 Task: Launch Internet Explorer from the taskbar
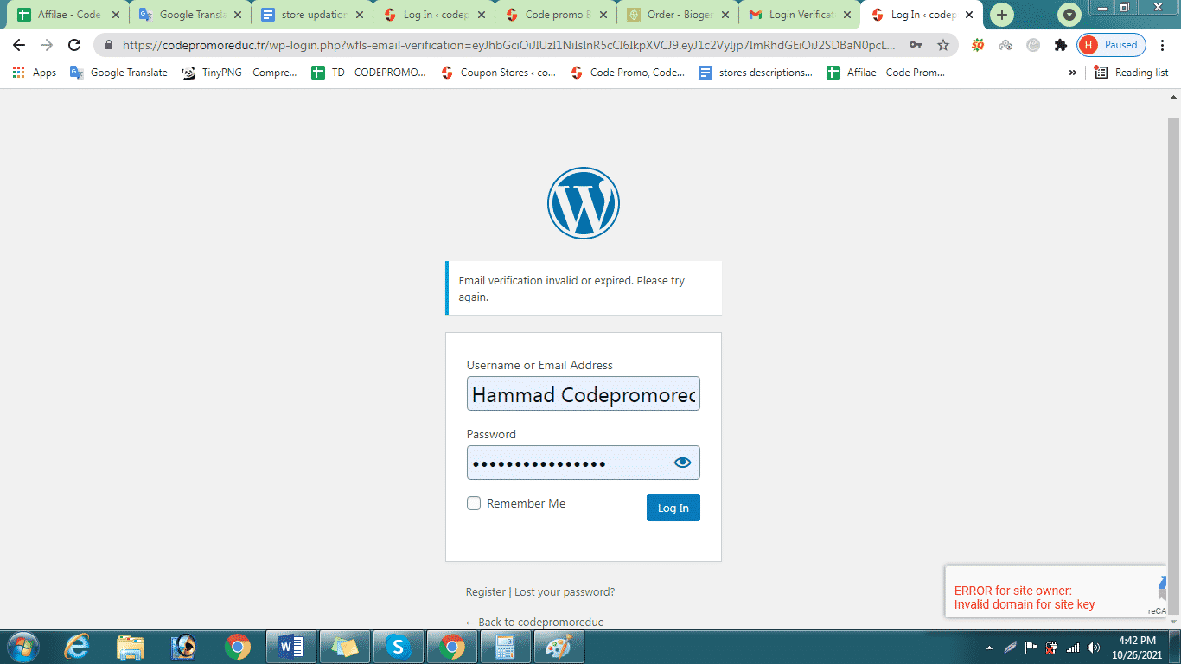click(x=78, y=646)
